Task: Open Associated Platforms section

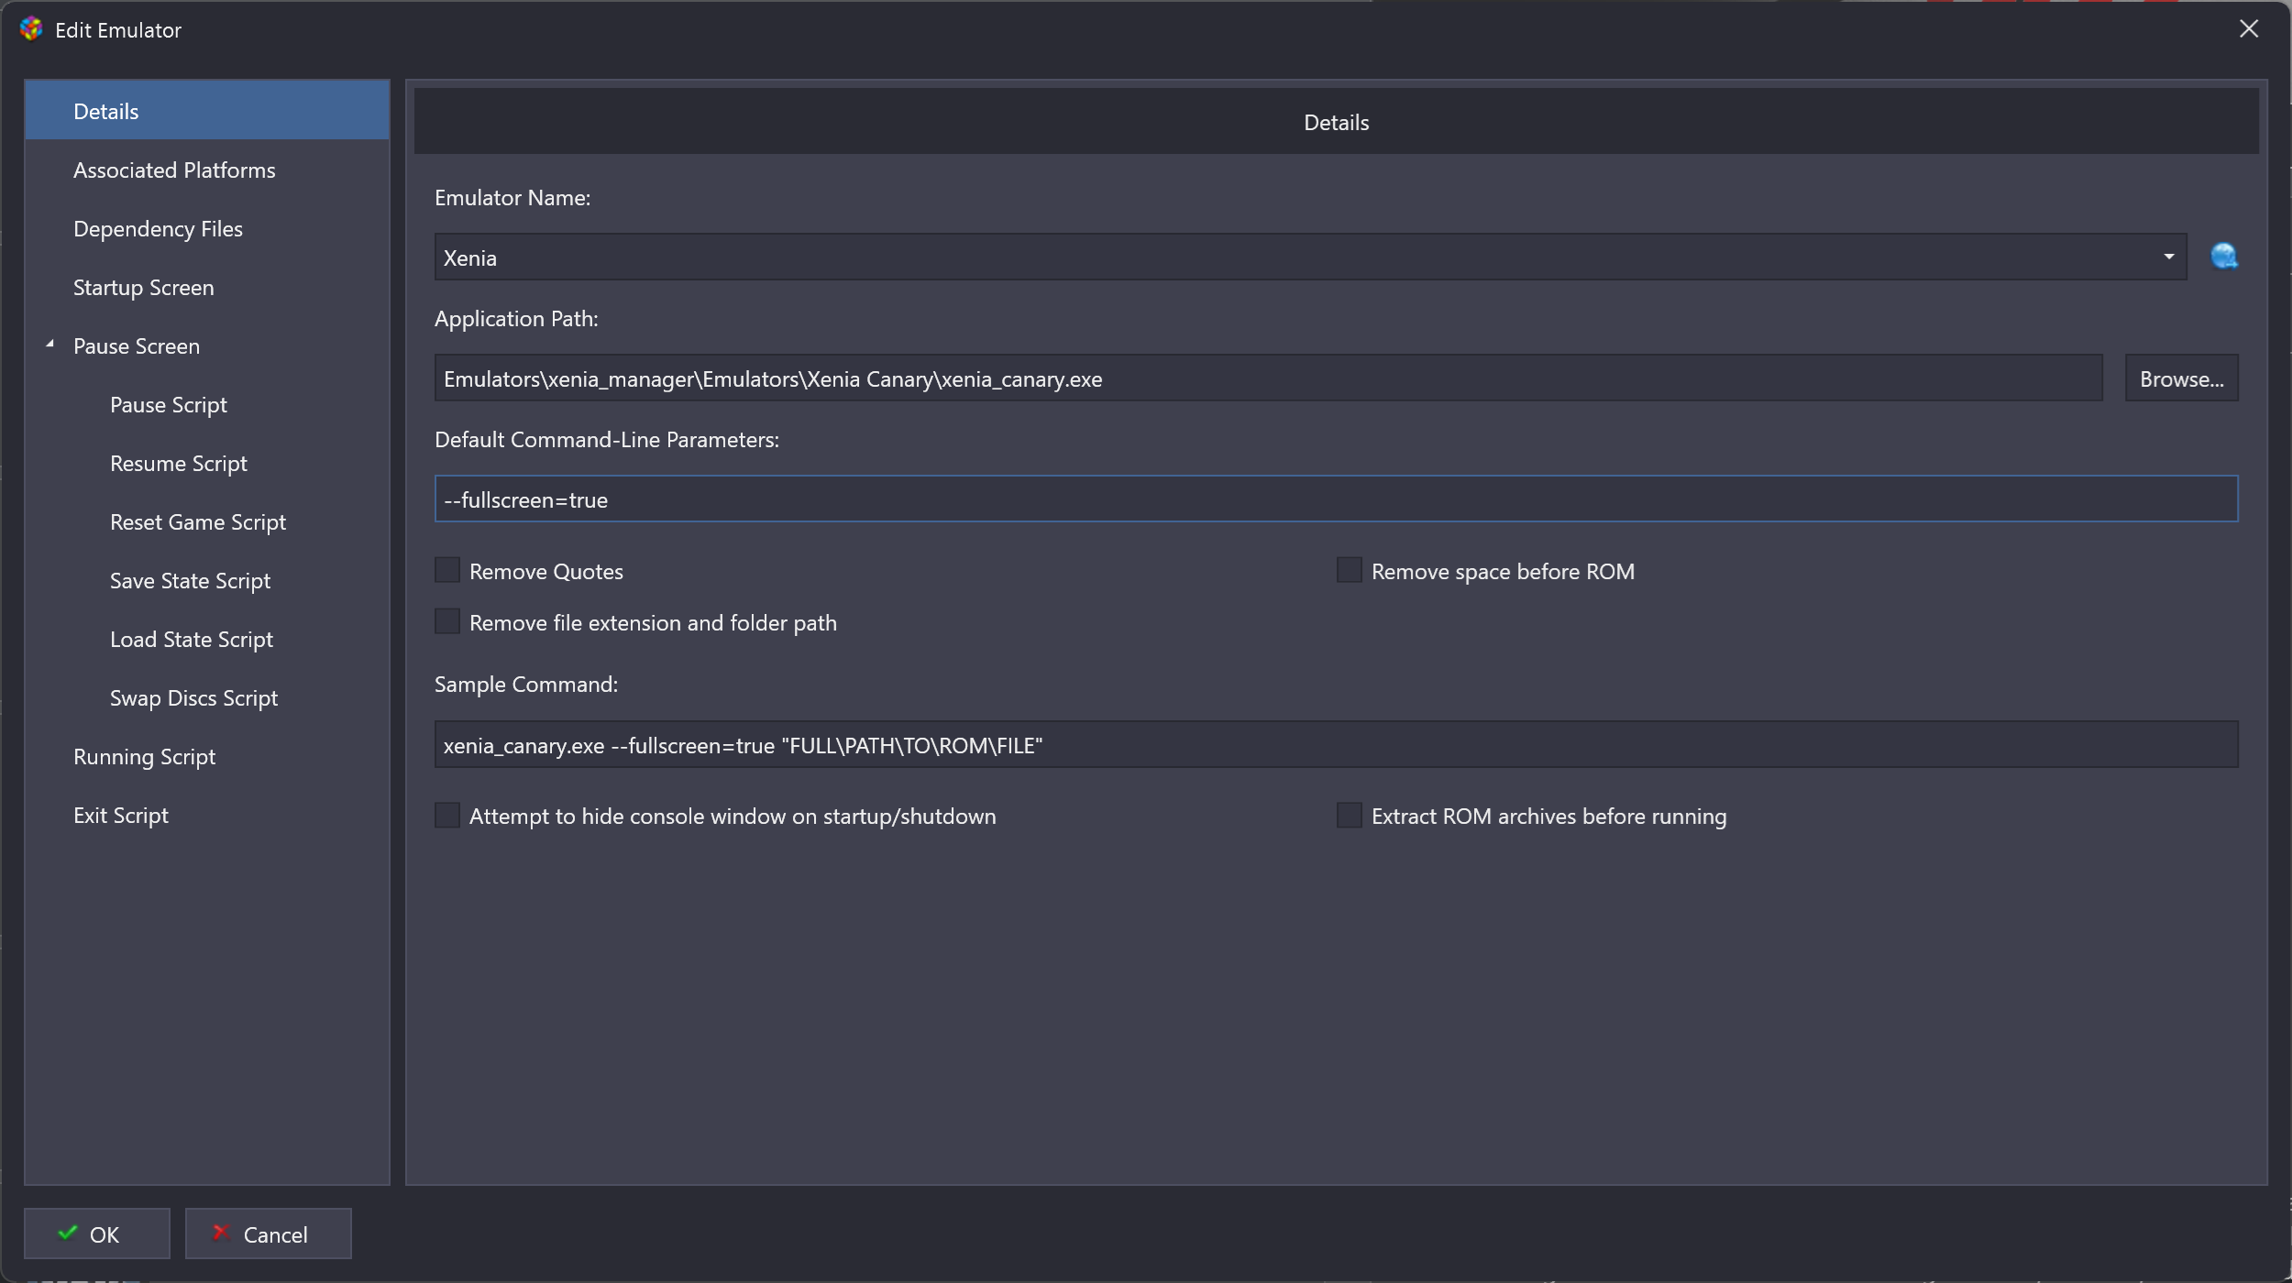Action: point(207,170)
